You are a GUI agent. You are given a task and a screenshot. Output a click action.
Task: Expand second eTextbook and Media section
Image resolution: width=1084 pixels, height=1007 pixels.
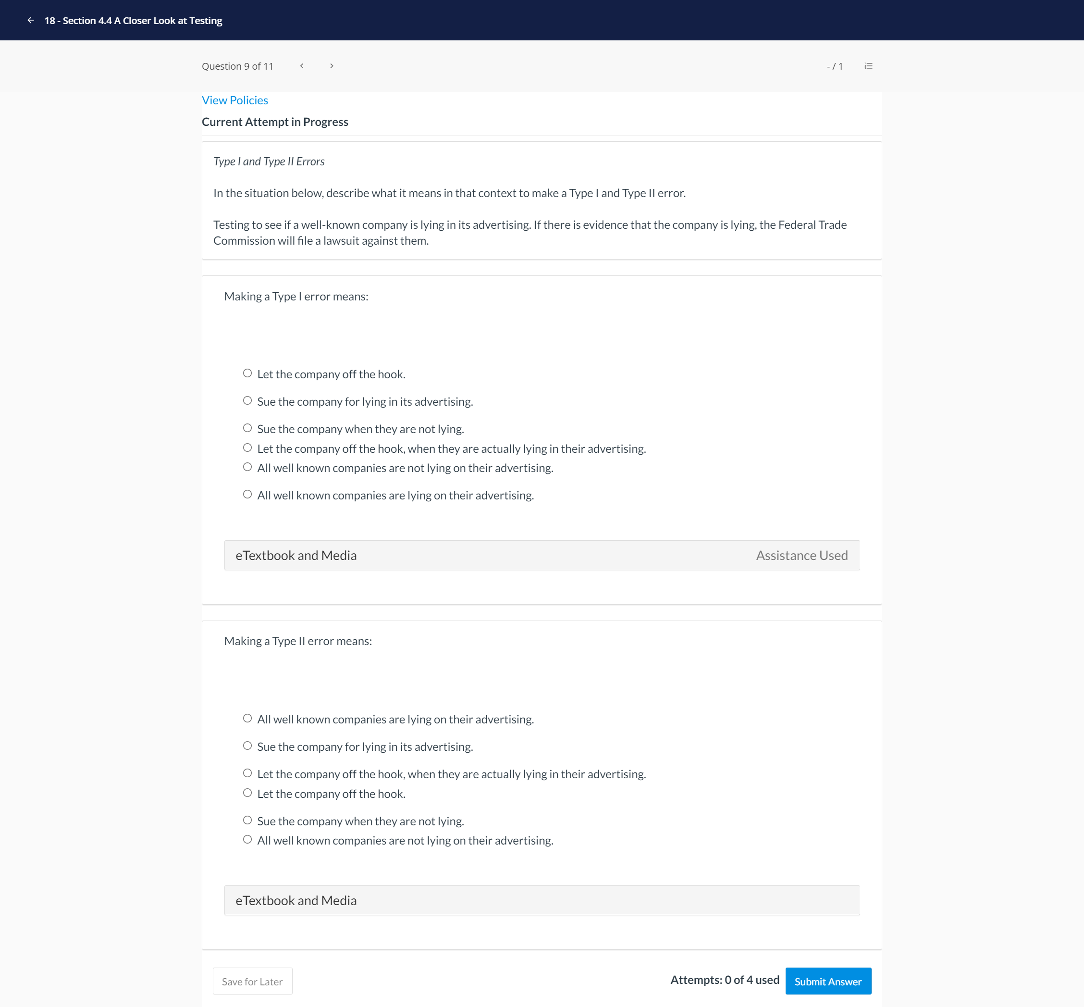296,900
